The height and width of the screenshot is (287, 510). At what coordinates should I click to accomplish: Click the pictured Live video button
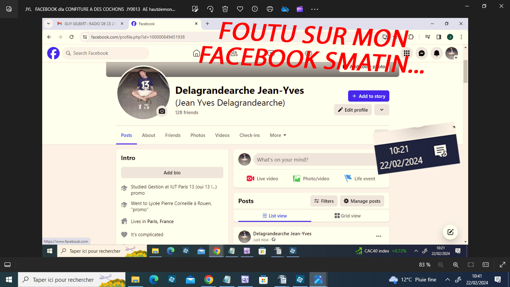pyautogui.click(x=262, y=179)
